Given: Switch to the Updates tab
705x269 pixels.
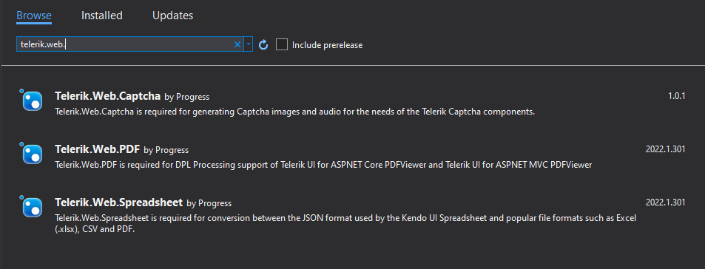Looking at the screenshot, I should pyautogui.click(x=172, y=16).
